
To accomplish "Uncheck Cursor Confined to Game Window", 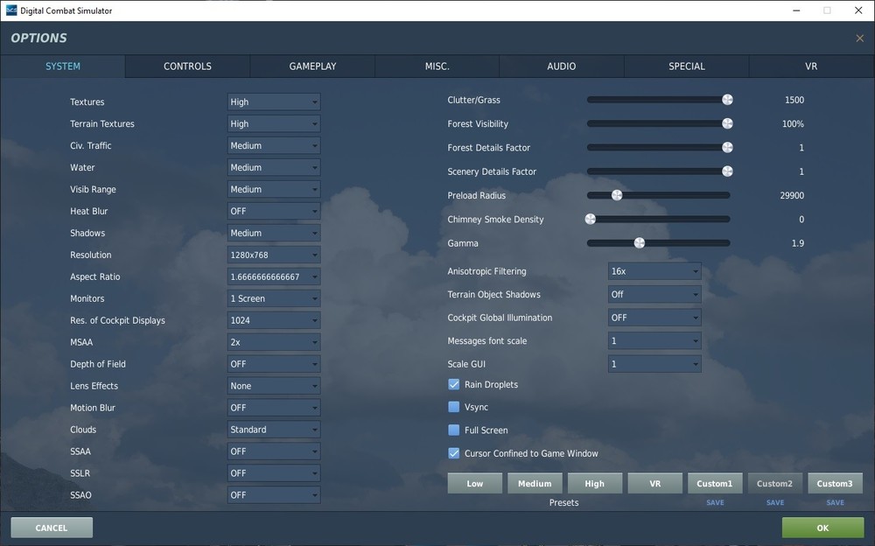I will (453, 453).
